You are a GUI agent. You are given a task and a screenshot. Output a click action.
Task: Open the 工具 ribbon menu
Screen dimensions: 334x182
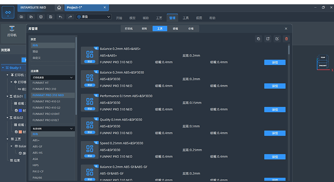pos(185,18)
